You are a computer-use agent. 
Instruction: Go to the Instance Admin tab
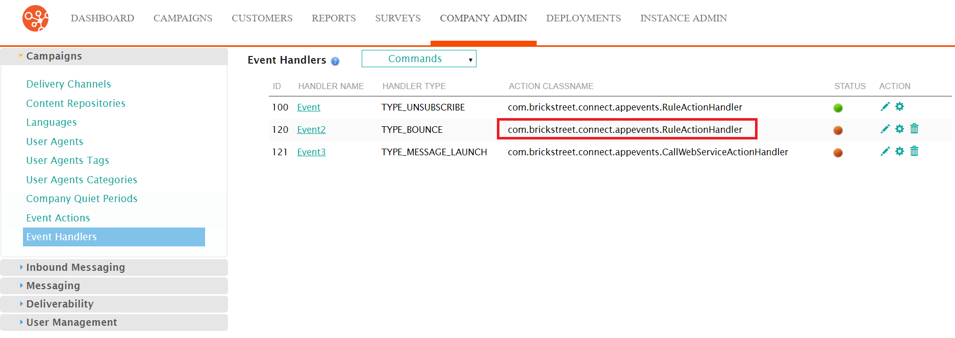[684, 18]
